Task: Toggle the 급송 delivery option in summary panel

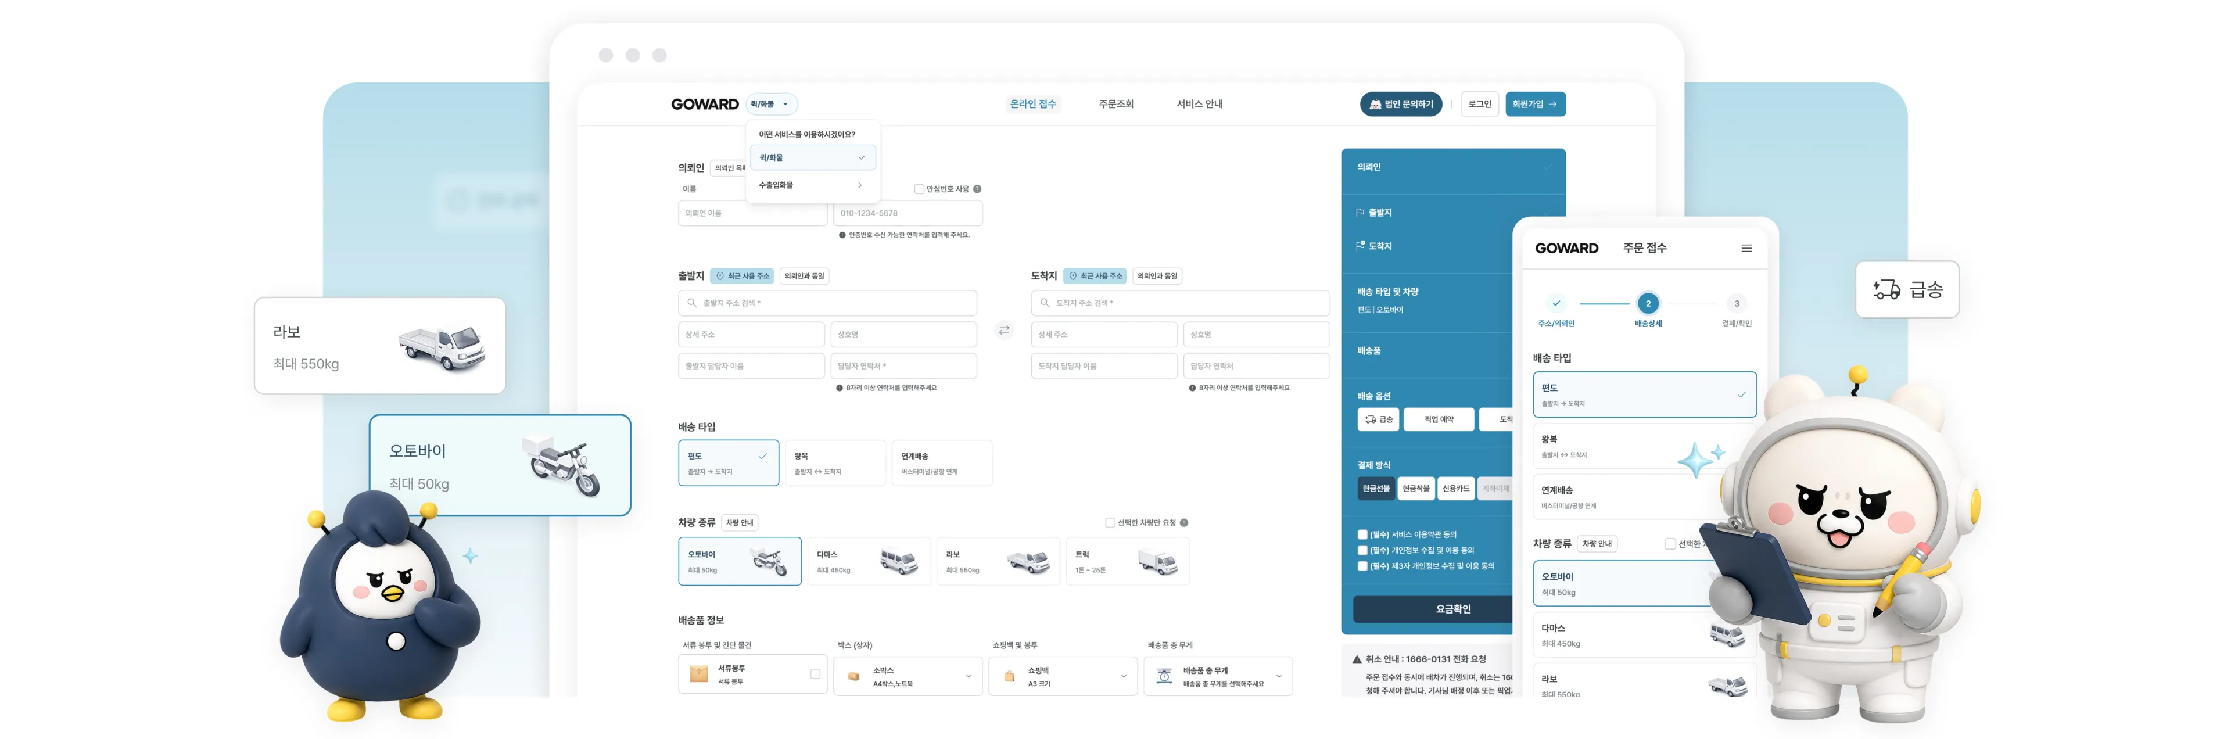Action: pos(1379,420)
